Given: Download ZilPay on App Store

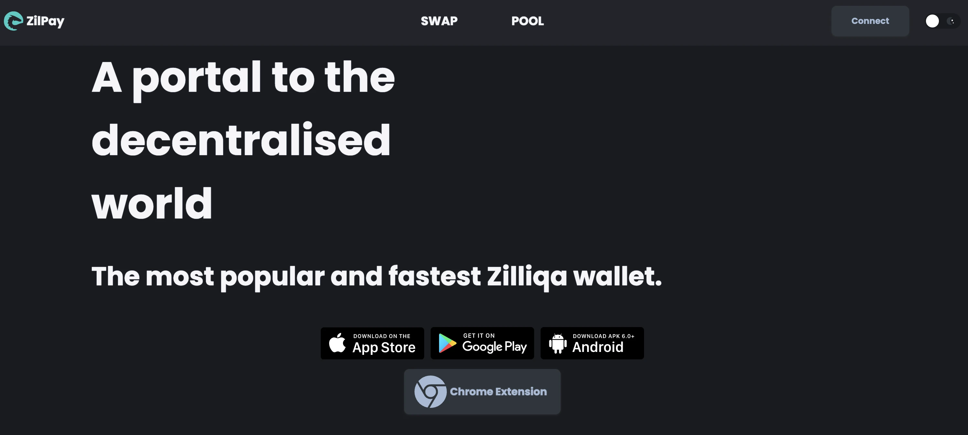Looking at the screenshot, I should (372, 343).
